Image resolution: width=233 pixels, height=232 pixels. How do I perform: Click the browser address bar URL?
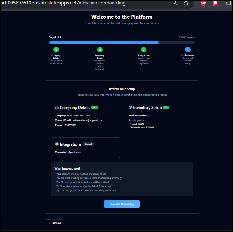(x=63, y=3)
